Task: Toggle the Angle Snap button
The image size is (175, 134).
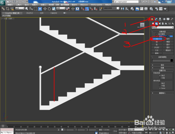Action: 87,9
